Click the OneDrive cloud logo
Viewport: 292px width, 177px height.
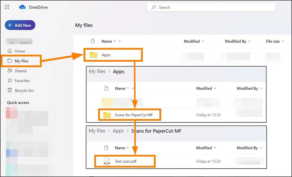pos(22,7)
